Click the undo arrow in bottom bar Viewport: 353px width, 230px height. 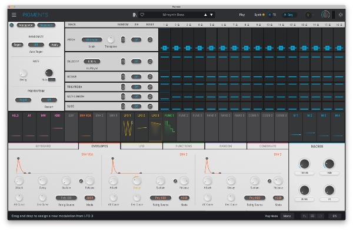304,216
